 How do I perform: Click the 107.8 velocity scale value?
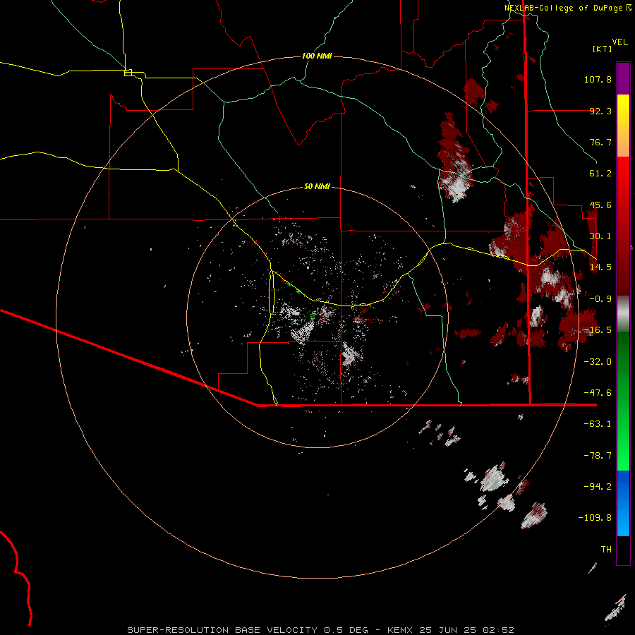[598, 79]
